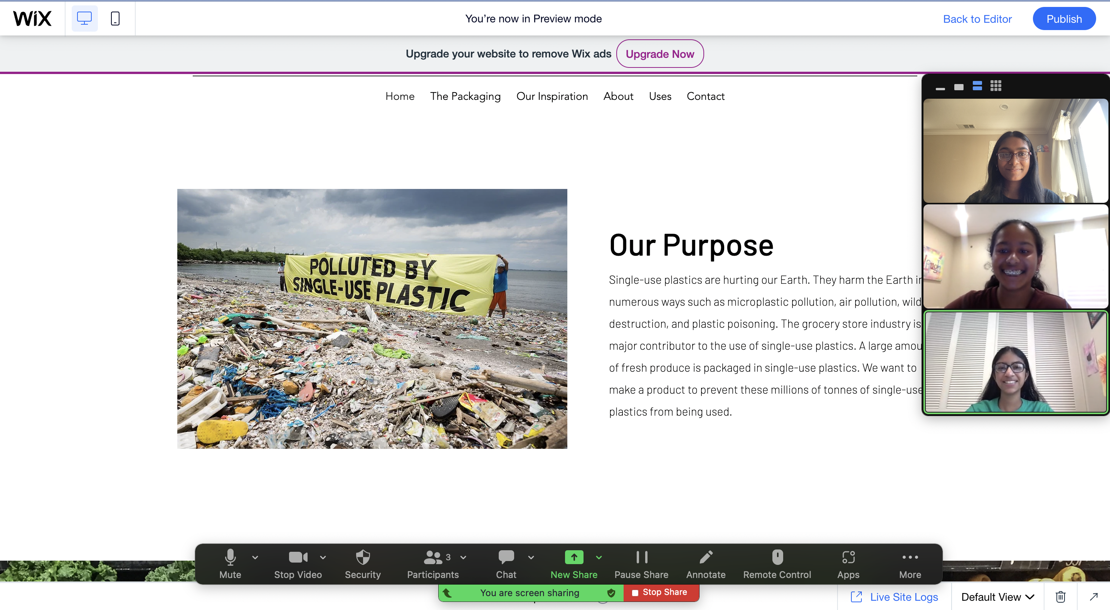This screenshot has width=1110, height=610.
Task: Pause Share in Zoom toolbar
Action: [641, 558]
